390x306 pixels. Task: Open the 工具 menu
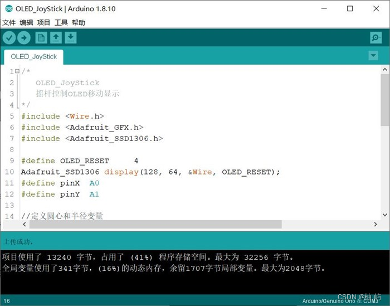coord(61,23)
